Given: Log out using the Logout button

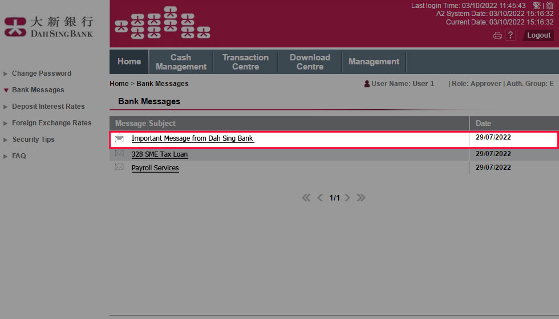Looking at the screenshot, I should [538, 35].
